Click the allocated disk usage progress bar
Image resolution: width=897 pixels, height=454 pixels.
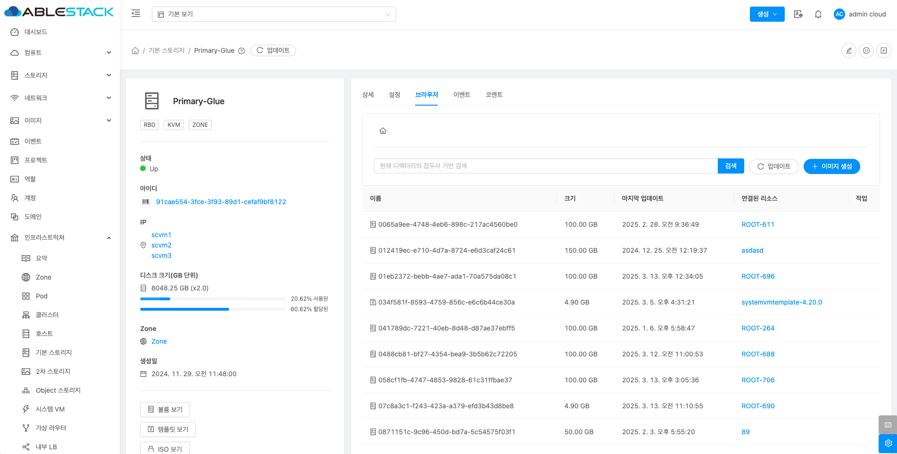coord(213,309)
